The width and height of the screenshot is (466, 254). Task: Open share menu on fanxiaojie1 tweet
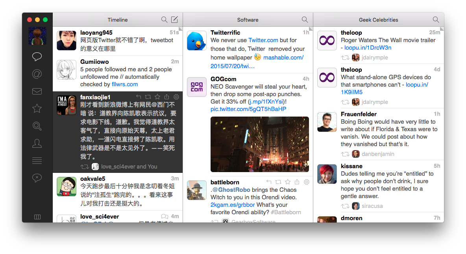click(167, 97)
